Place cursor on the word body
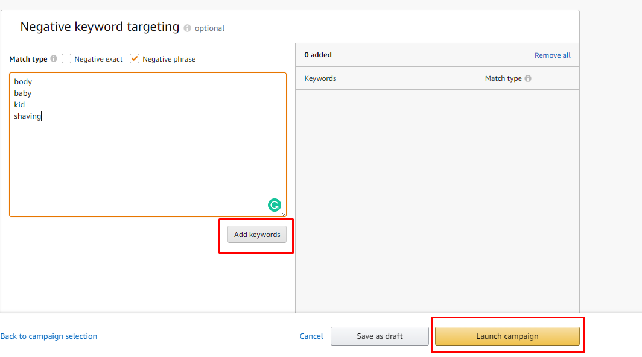642x357 pixels. [x=23, y=82]
